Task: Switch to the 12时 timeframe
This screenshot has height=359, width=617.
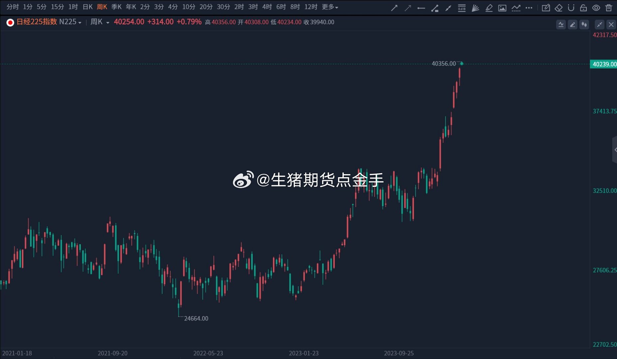Action: click(x=311, y=7)
